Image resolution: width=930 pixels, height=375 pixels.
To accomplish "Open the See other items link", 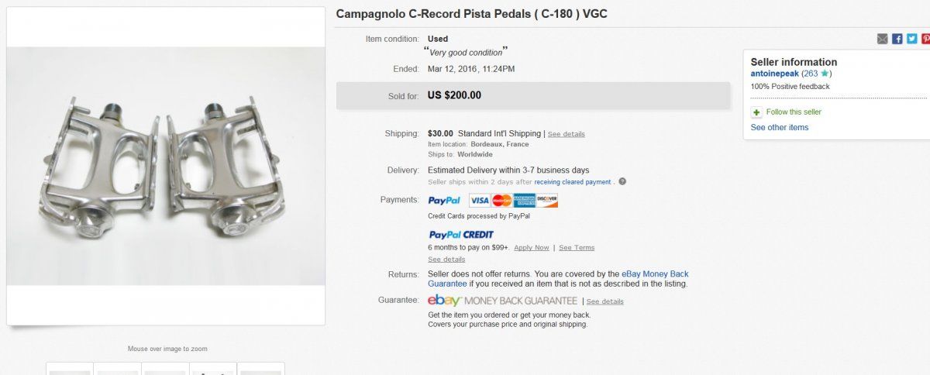I will pyautogui.click(x=779, y=128).
